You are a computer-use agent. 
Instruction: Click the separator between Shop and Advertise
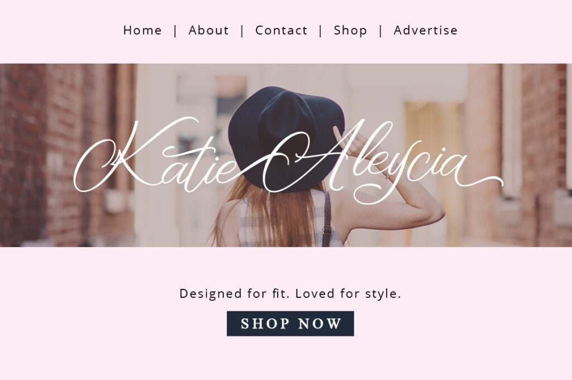[x=380, y=31]
